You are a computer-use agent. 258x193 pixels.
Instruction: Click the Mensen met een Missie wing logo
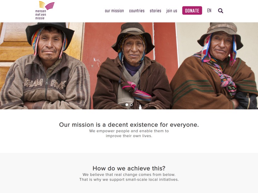coord(47,5)
